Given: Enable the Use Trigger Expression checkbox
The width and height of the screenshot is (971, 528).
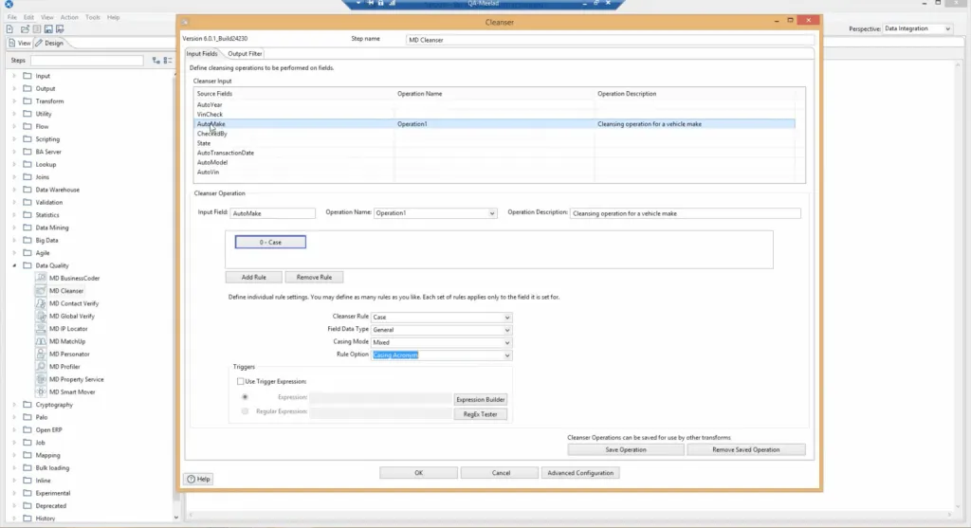Looking at the screenshot, I should pyautogui.click(x=240, y=381).
